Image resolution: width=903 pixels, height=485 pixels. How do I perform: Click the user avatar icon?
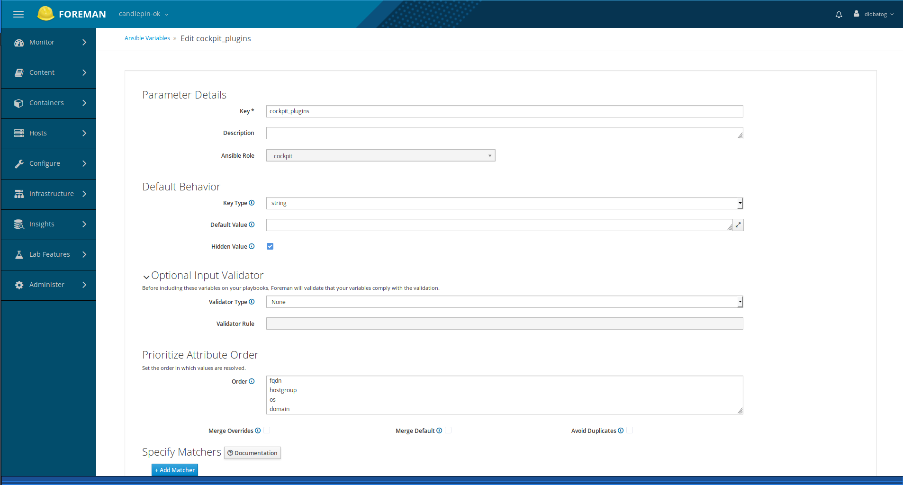pos(857,14)
